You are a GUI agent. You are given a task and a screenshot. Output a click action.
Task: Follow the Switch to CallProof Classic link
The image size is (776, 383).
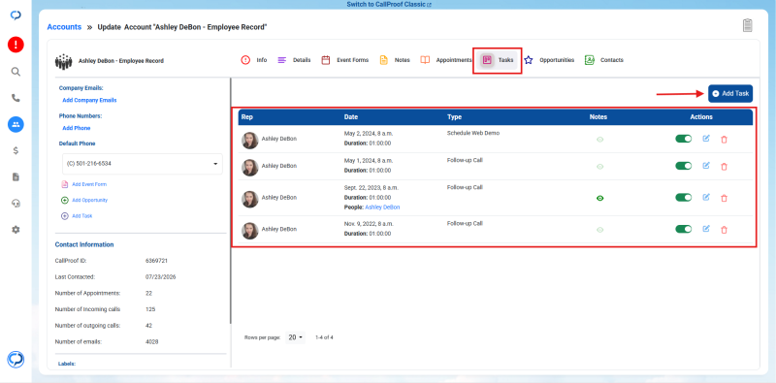389,5
